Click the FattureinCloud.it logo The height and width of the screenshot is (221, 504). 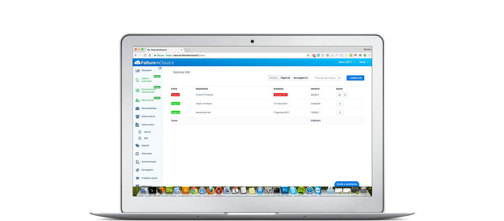tap(154, 62)
